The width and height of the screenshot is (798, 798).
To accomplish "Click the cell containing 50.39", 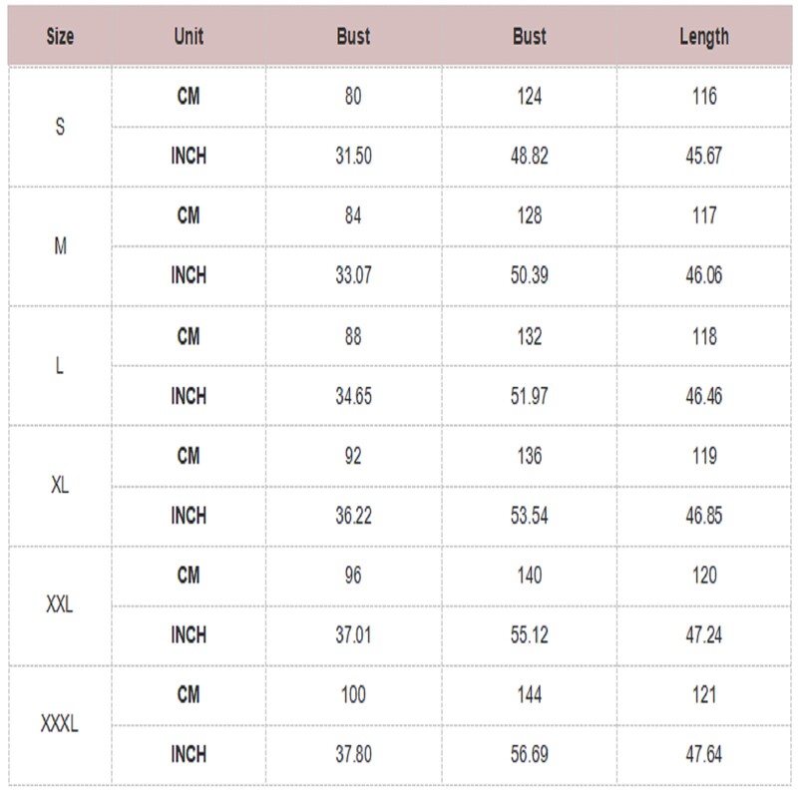I will coord(530,276).
